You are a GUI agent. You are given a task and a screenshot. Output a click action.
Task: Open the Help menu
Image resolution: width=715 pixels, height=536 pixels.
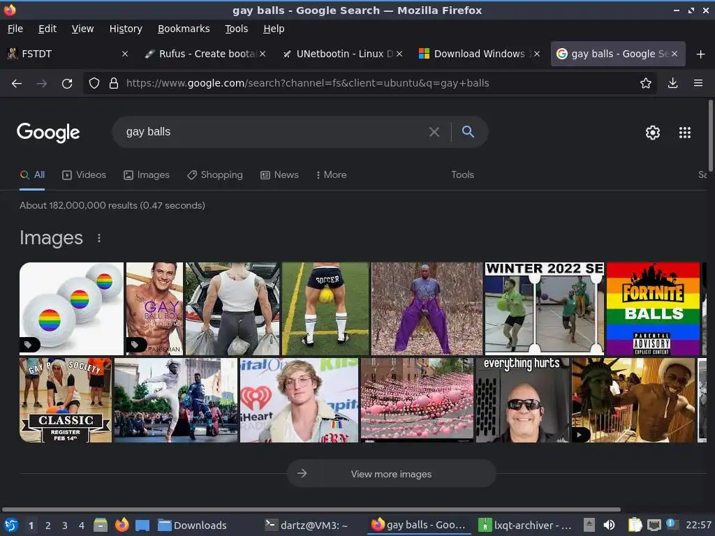click(274, 29)
